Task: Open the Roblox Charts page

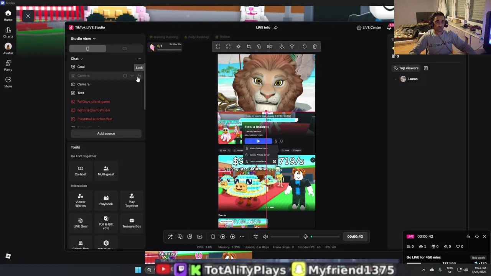Action: click(x=8, y=32)
